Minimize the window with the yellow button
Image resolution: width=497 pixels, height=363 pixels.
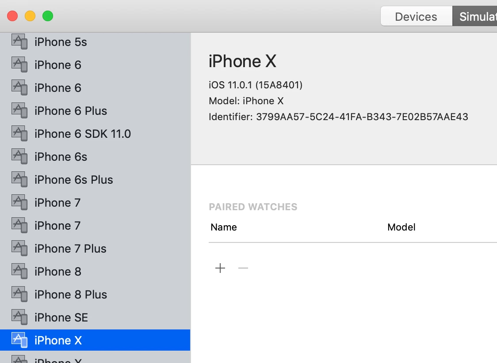coord(30,16)
